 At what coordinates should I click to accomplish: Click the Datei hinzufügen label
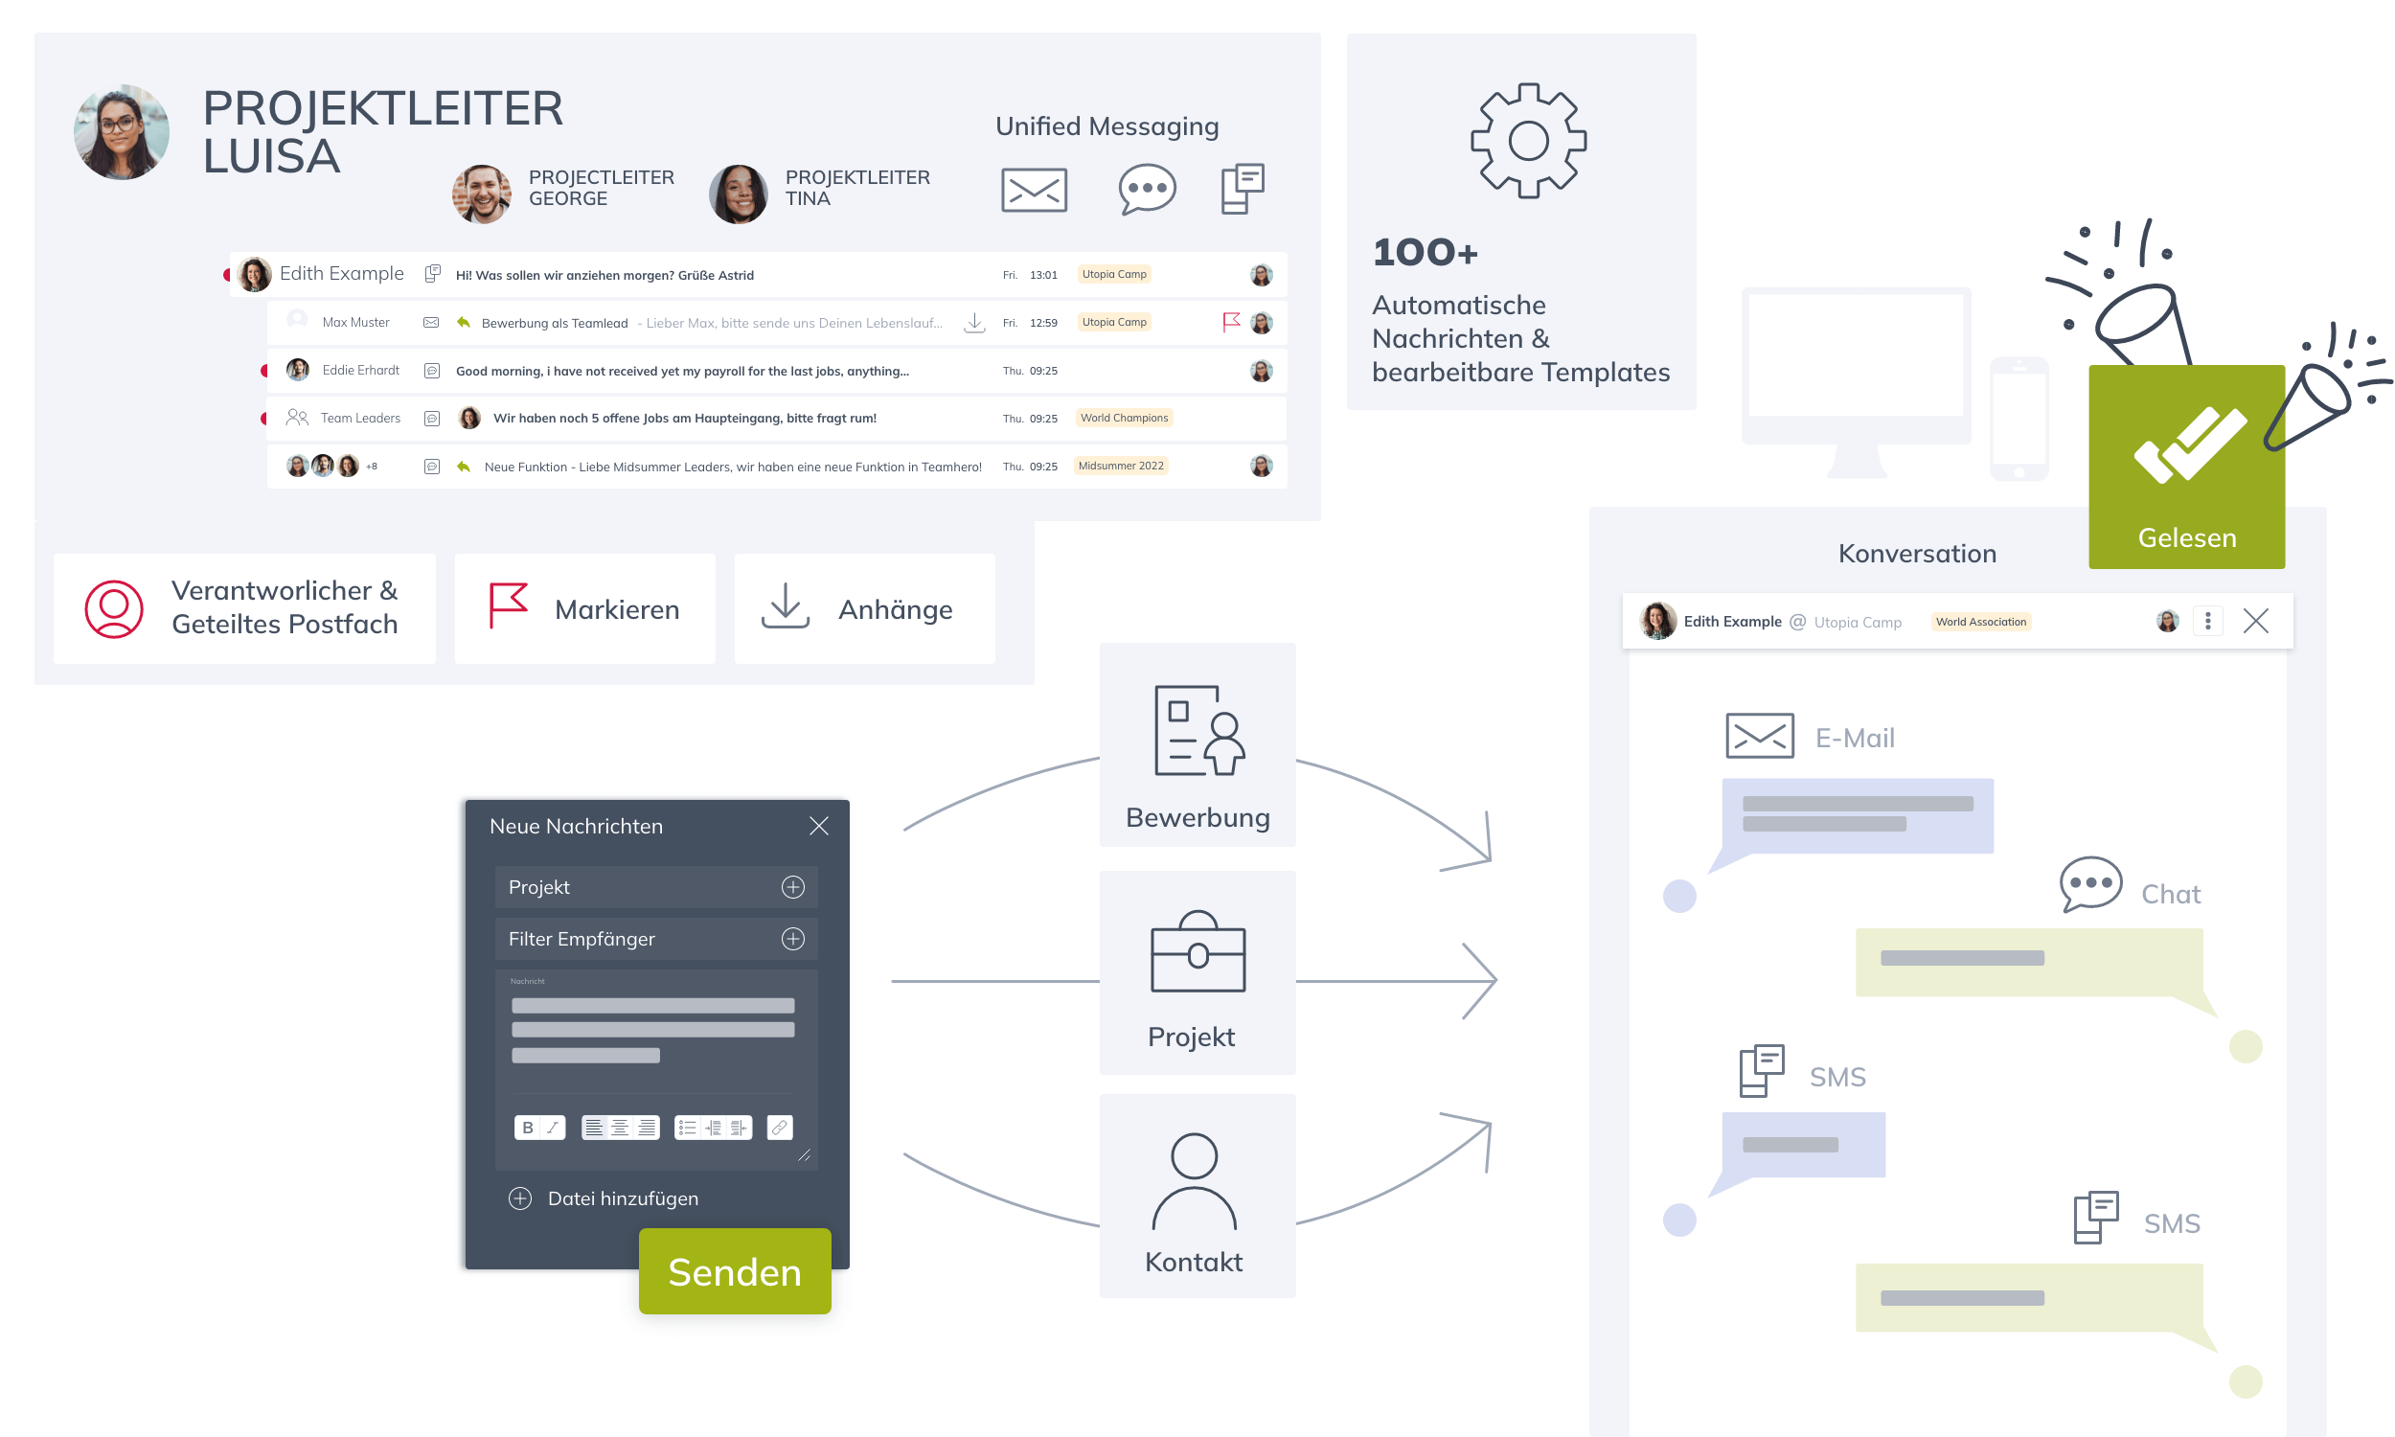click(x=623, y=1197)
